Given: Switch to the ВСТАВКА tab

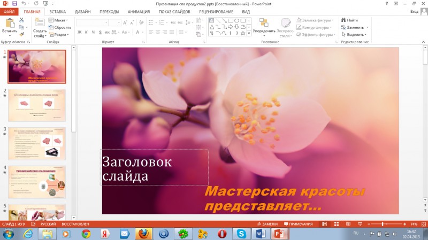Looking at the screenshot, I should [57, 12].
